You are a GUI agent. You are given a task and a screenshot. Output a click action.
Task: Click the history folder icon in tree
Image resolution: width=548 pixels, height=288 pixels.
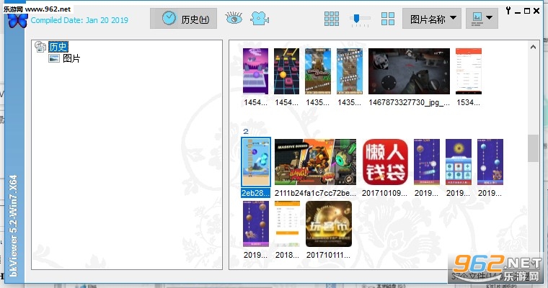point(40,47)
